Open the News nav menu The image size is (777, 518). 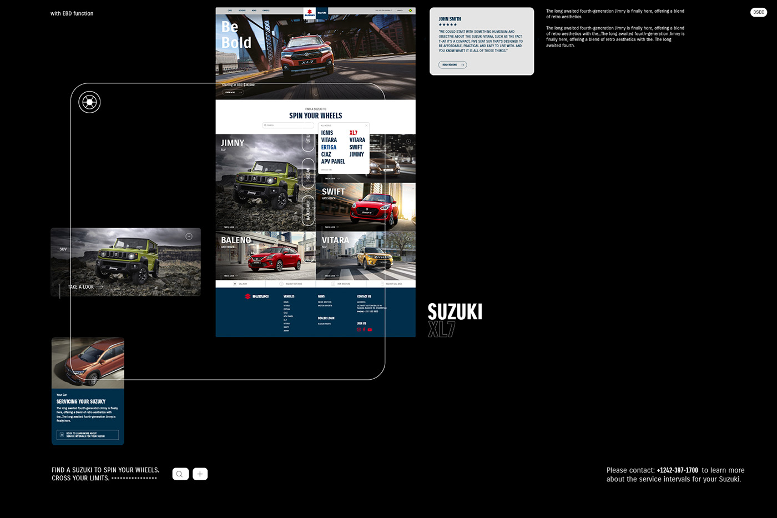(x=254, y=11)
